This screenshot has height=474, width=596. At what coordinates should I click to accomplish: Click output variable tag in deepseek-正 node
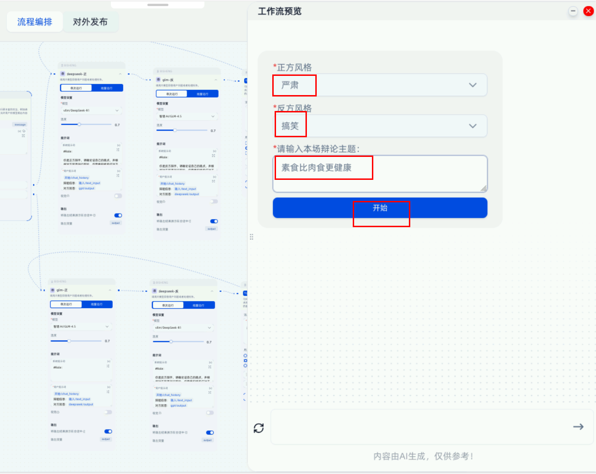[116, 223]
